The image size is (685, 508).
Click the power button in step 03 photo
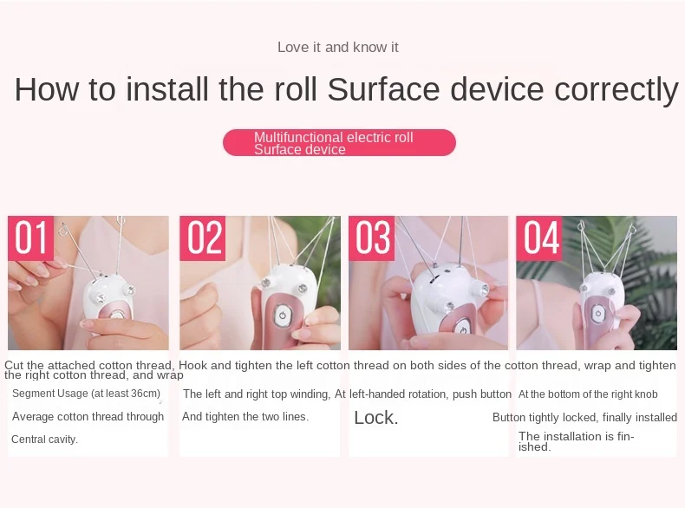click(x=463, y=329)
